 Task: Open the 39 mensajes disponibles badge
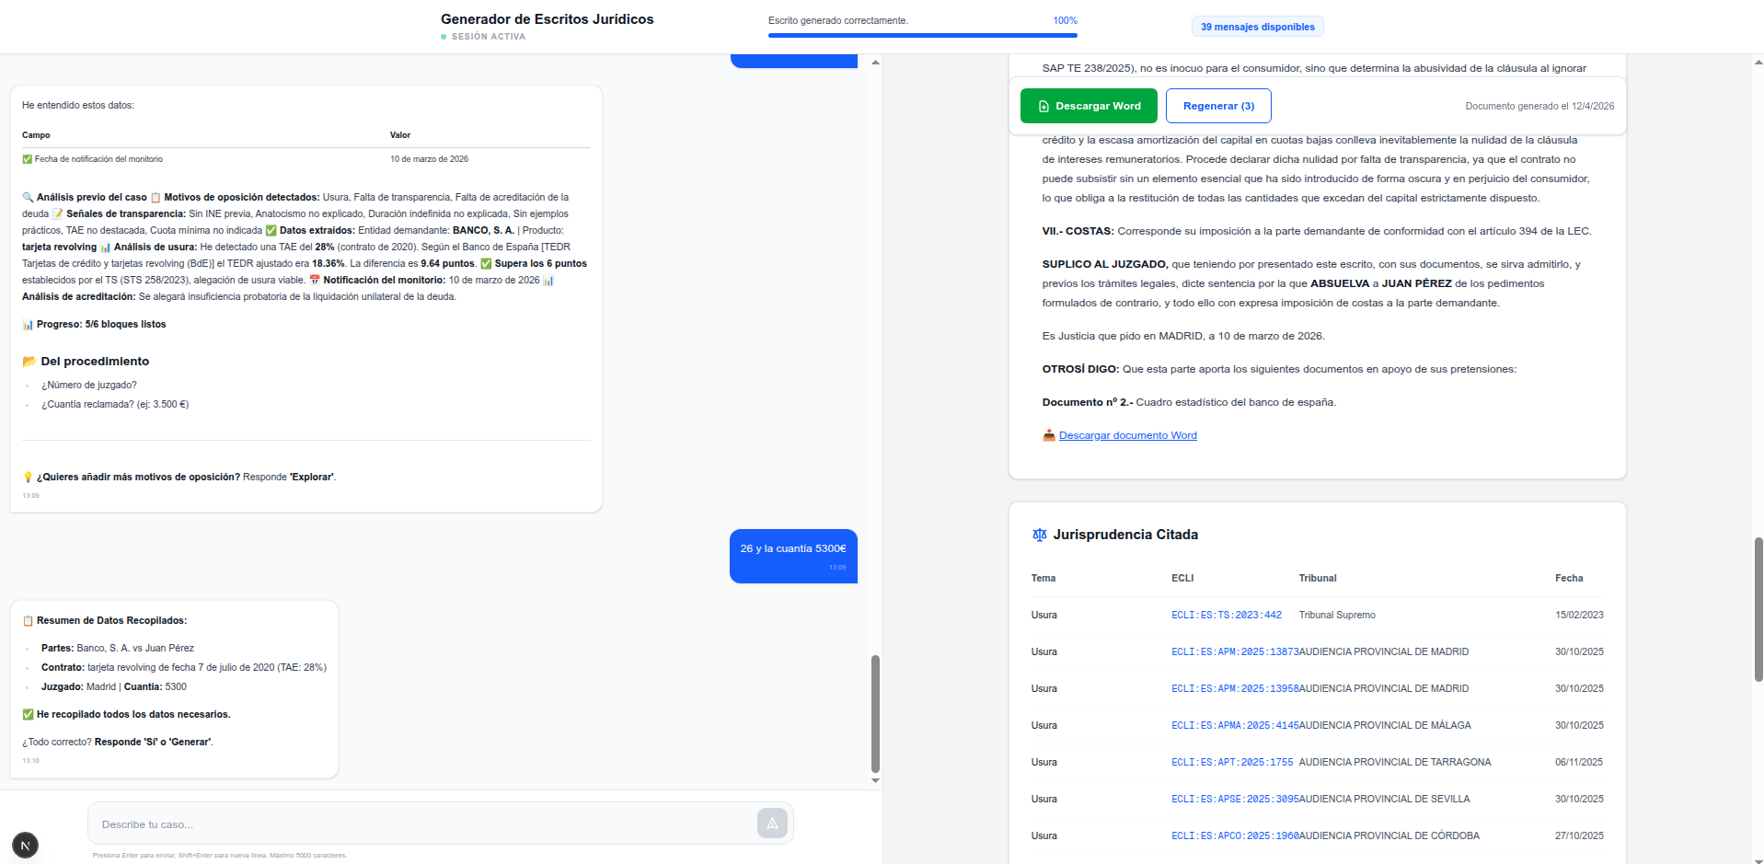[1257, 26]
